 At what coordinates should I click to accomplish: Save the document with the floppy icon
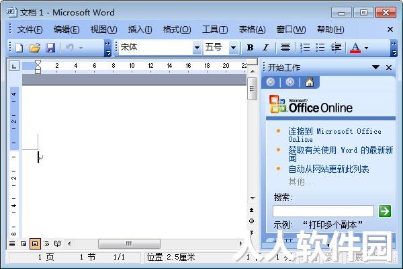(50, 48)
